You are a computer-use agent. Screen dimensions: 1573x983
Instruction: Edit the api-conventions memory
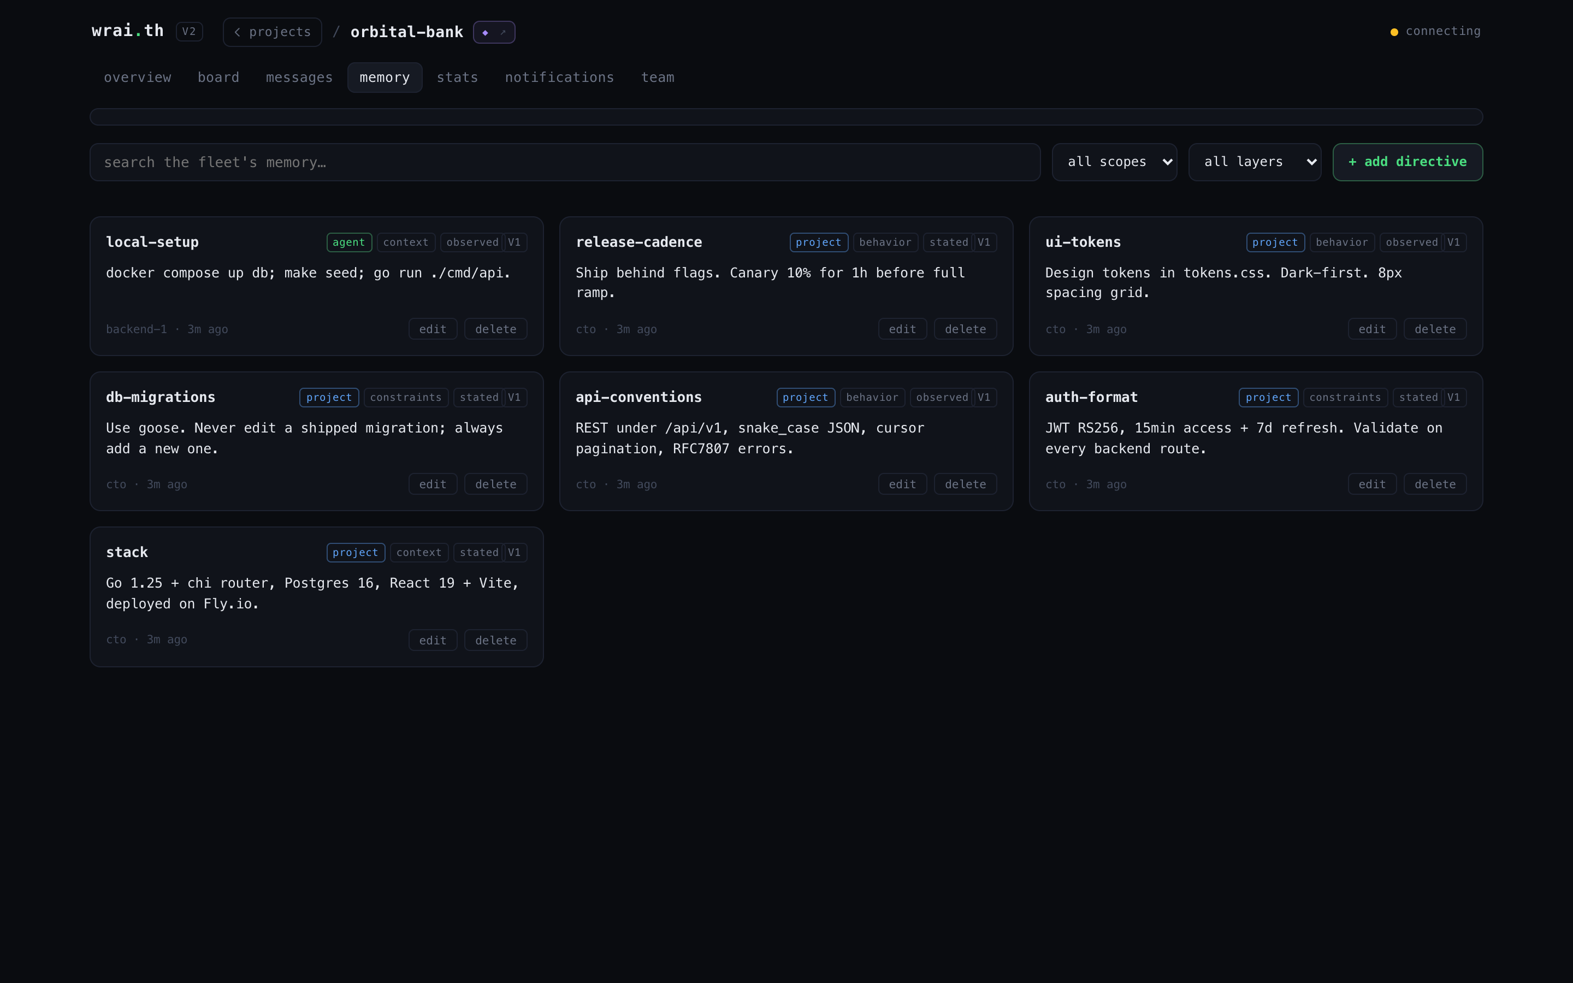903,484
